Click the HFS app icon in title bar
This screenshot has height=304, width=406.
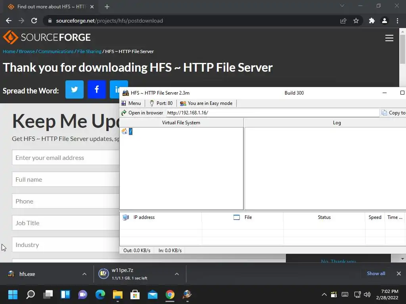[126, 93]
